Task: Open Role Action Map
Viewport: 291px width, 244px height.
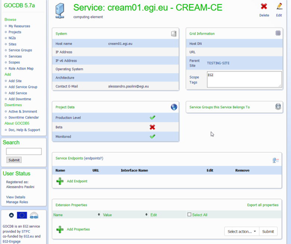Action: tap(21, 68)
